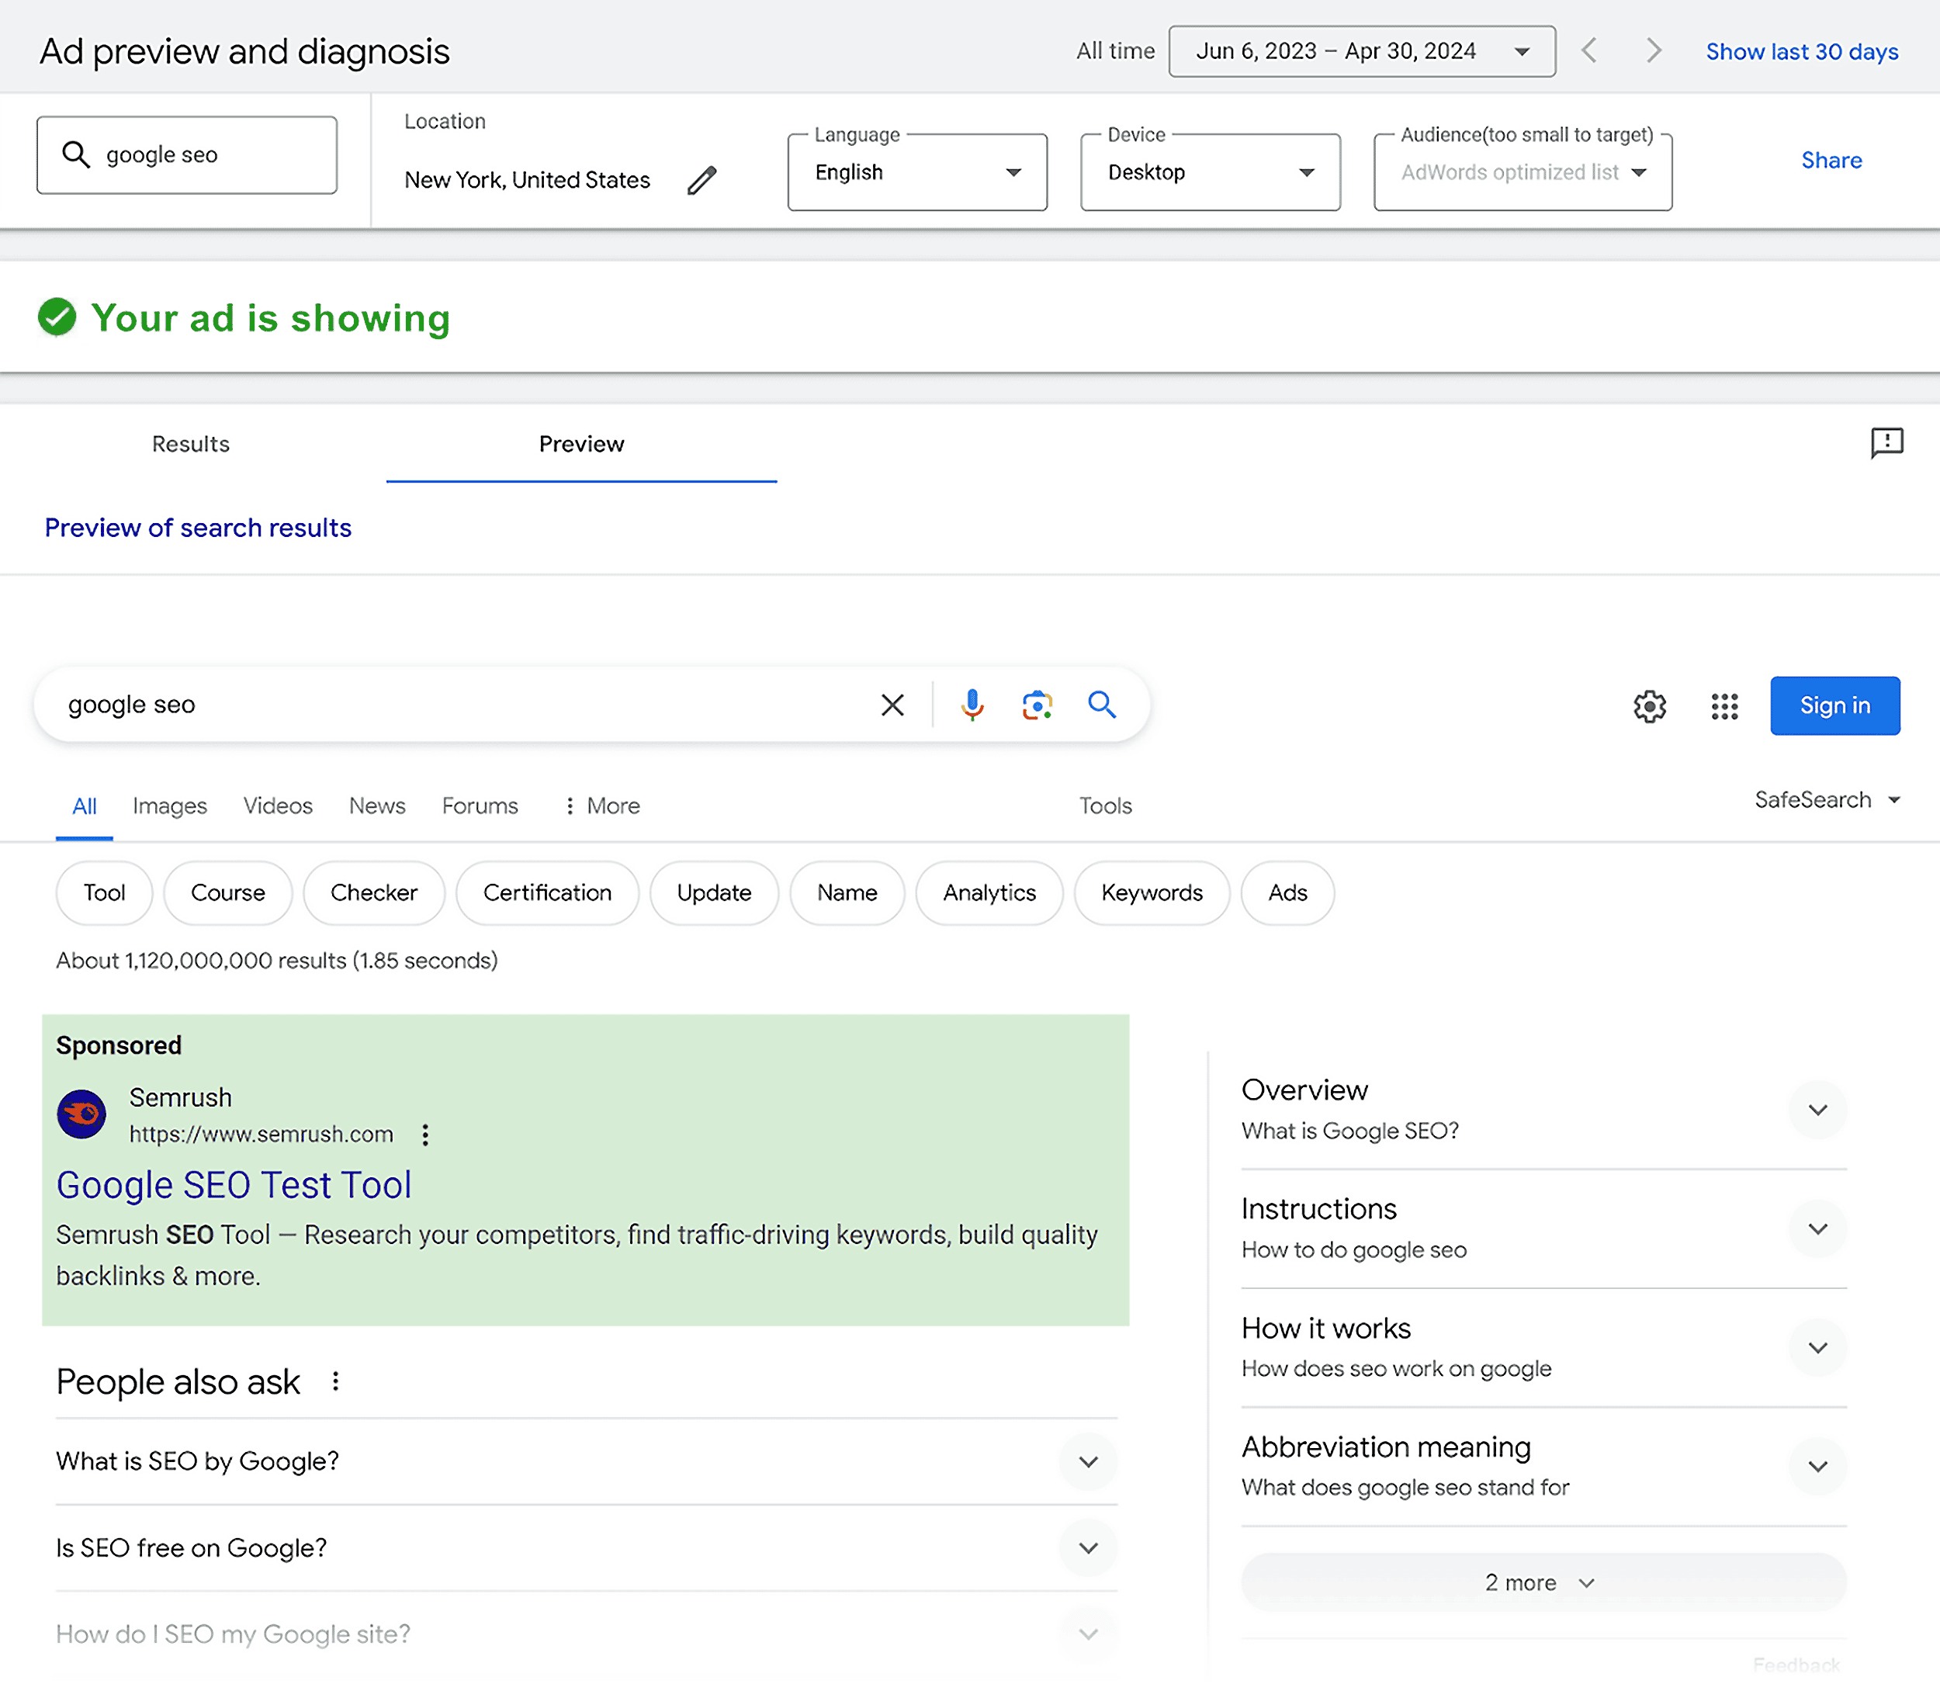1940x1684 pixels.
Task: Open Google Lens camera search icon
Action: (x=1036, y=705)
